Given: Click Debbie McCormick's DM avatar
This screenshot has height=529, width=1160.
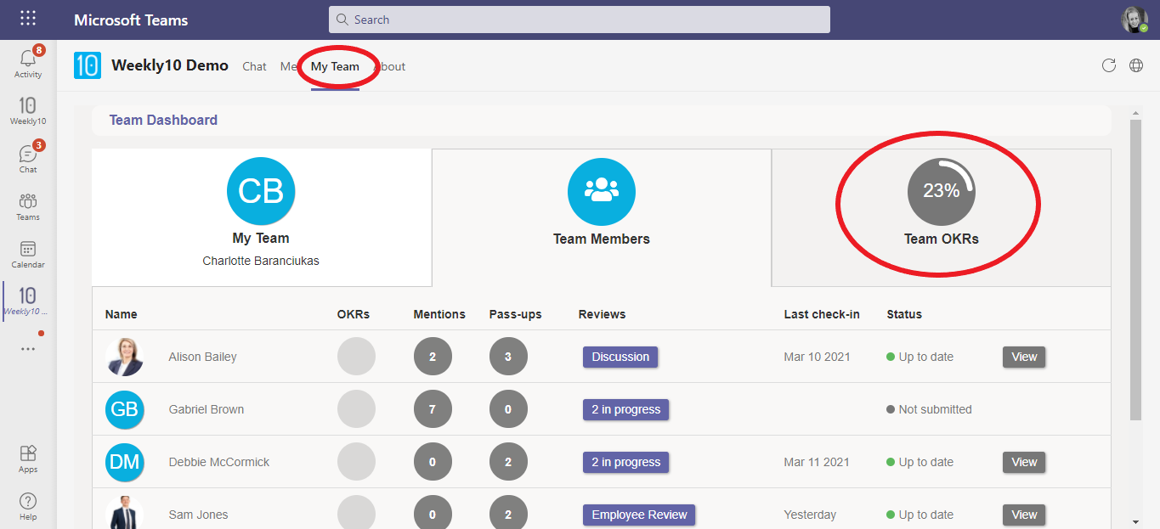Looking at the screenshot, I should 125,462.
